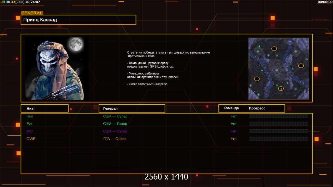Click the Прогресс column header
The width and height of the screenshot is (333, 187).
click(257, 108)
